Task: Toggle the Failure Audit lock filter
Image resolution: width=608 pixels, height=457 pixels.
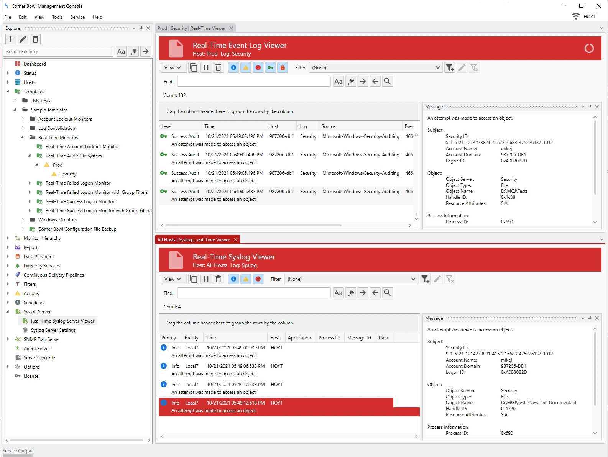Action: [283, 68]
